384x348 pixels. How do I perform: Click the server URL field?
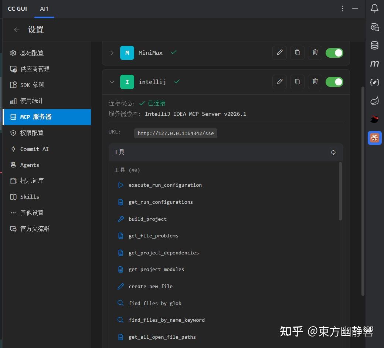point(176,133)
